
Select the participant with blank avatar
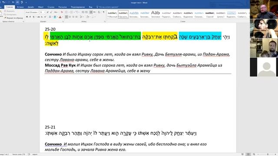tap(264, 67)
